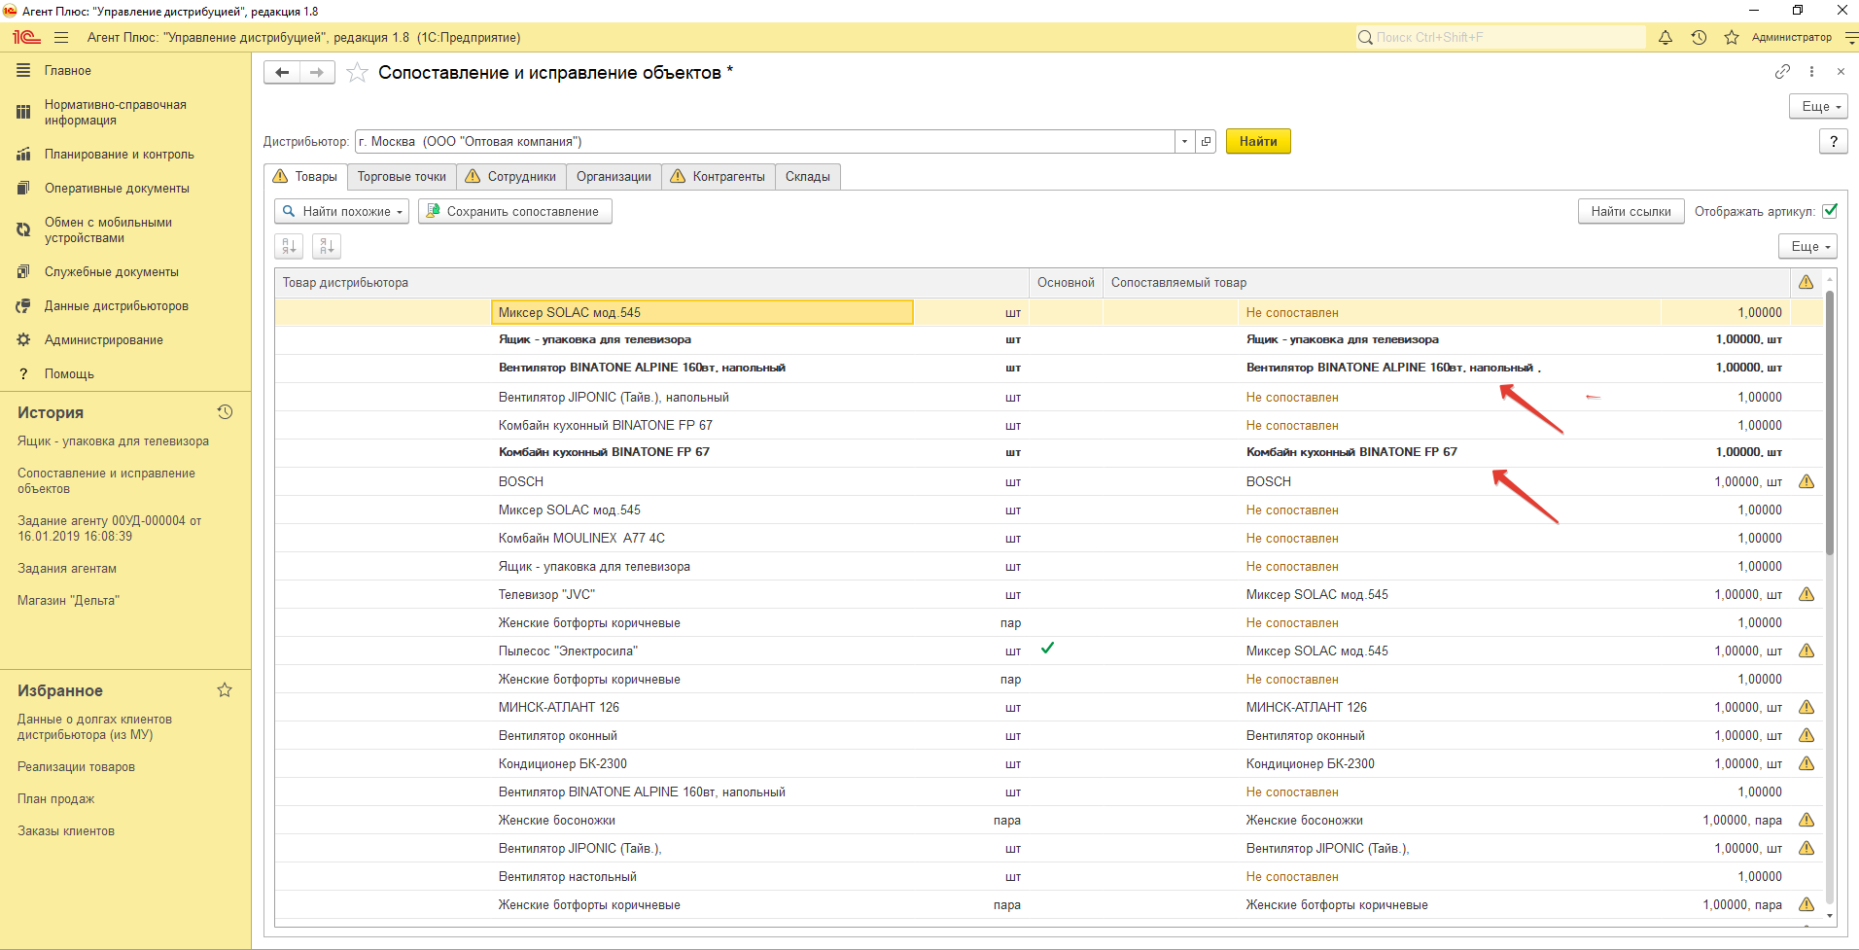Click the Дистрибьютор input field
The width and height of the screenshot is (1859, 950).
pyautogui.click(x=764, y=141)
